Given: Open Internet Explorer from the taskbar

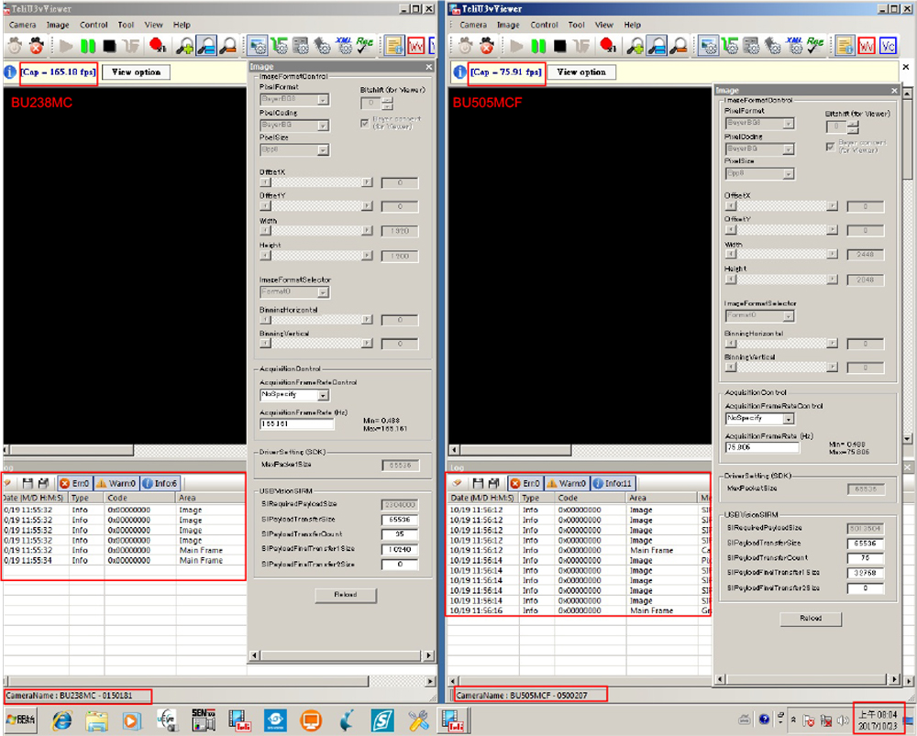Looking at the screenshot, I should tap(61, 720).
